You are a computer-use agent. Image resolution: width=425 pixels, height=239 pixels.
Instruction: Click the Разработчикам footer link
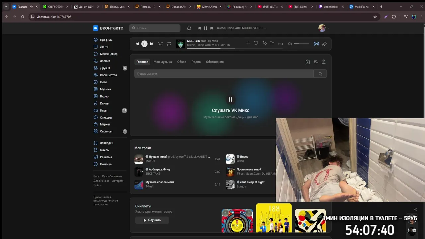coord(112,176)
